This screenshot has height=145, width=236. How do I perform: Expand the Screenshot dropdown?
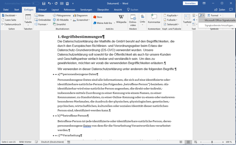[82, 20]
